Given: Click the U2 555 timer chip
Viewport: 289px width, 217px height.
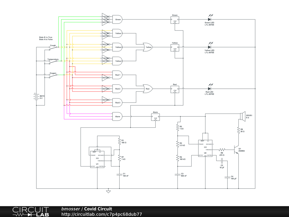Looking at the screenshot, I should [205, 148].
